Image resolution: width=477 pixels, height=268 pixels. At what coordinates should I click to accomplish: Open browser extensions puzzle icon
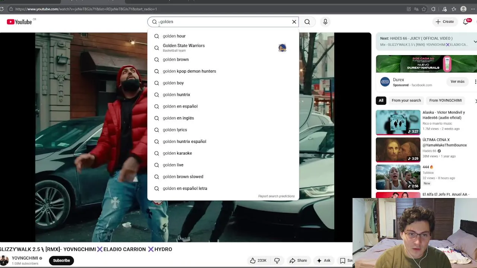pyautogui.click(x=433, y=9)
